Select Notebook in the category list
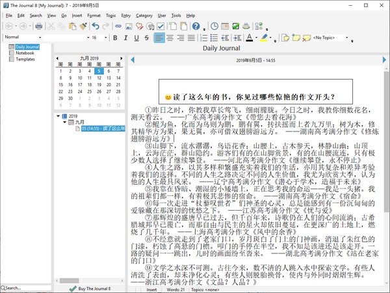The width and height of the screenshot is (390, 293). (25, 53)
